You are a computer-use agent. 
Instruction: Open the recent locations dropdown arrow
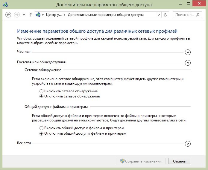pyautogui.click(x=24, y=15)
